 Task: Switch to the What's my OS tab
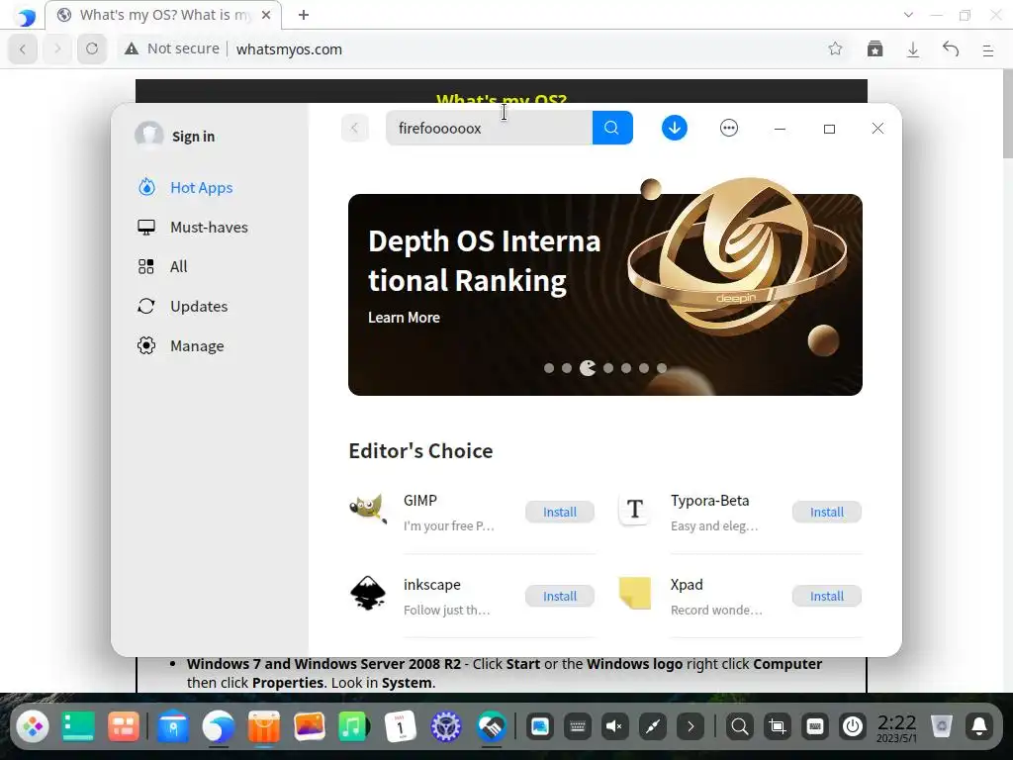163,15
